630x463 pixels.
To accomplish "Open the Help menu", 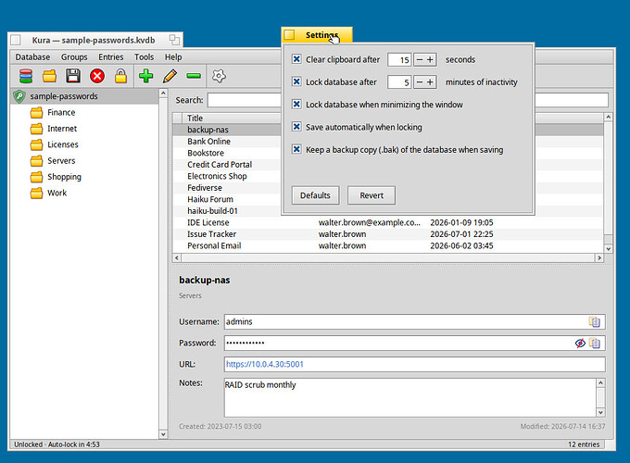I will pos(173,57).
